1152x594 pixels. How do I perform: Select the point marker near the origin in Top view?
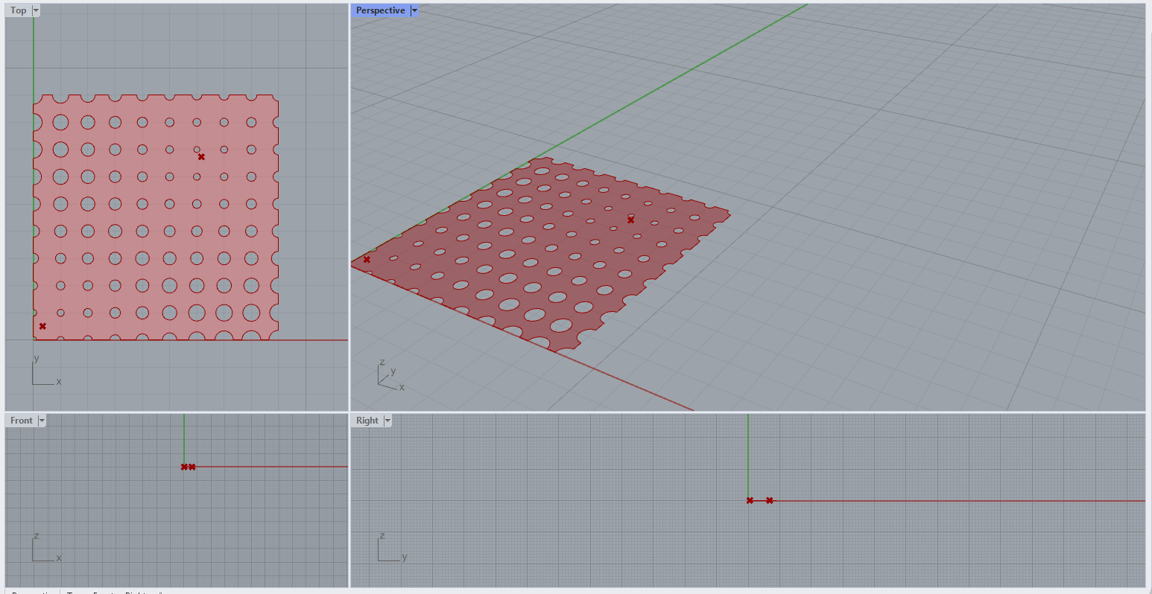pos(42,326)
